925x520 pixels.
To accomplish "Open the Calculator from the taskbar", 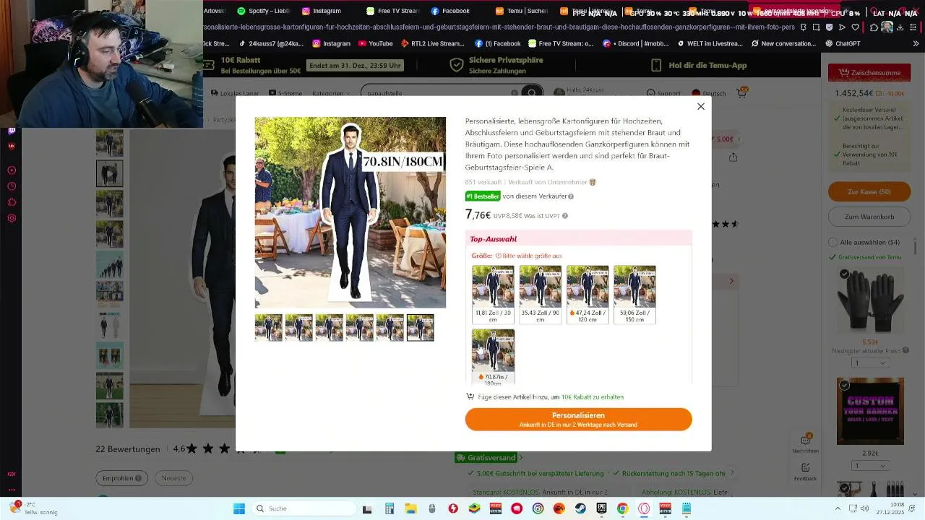I will coord(390,508).
